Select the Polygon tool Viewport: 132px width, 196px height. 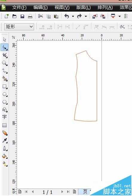5,102
